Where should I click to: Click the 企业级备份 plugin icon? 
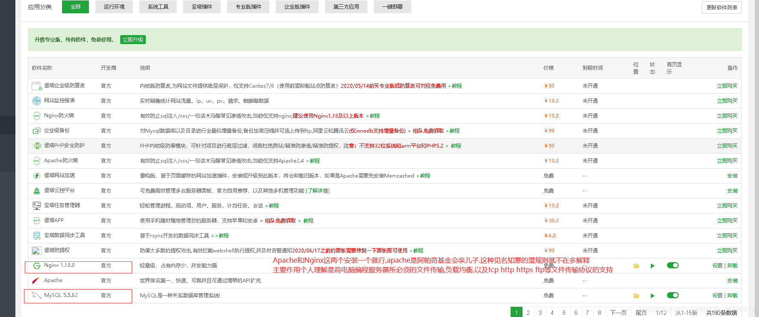[36, 131]
